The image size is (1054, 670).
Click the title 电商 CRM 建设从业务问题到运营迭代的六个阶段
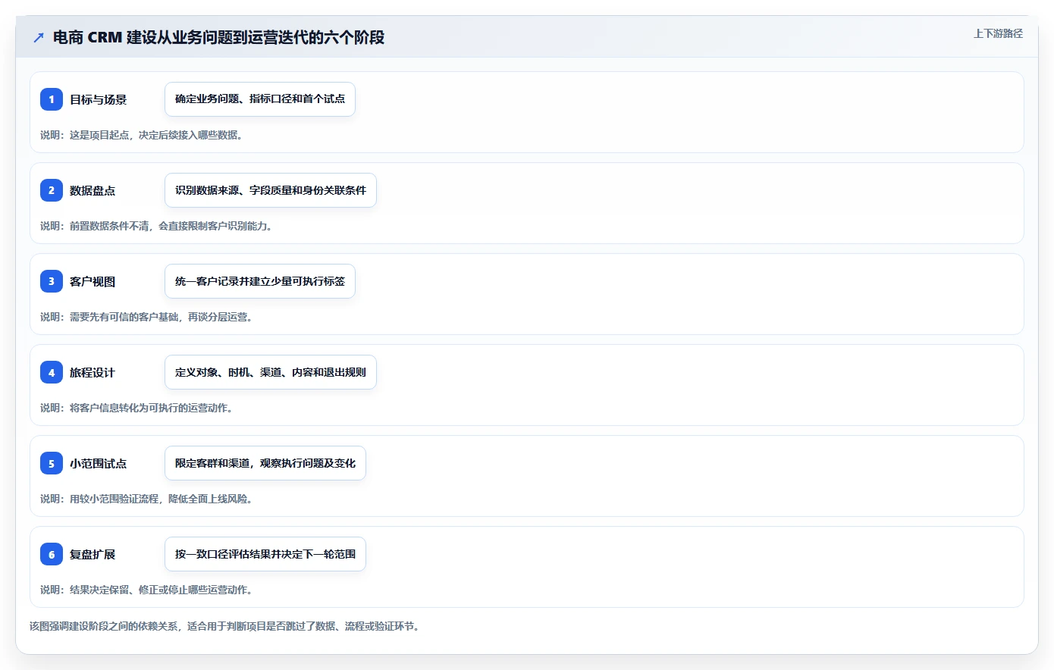(x=218, y=37)
